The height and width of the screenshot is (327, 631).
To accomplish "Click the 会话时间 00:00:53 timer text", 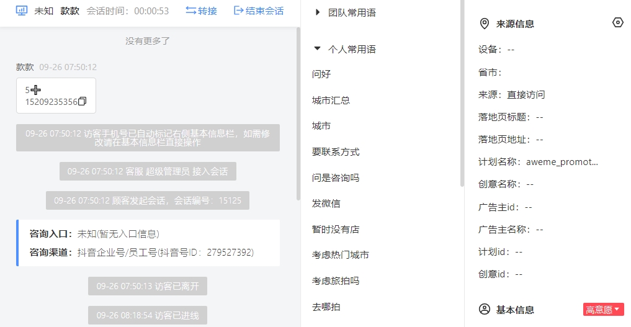I will click(128, 11).
